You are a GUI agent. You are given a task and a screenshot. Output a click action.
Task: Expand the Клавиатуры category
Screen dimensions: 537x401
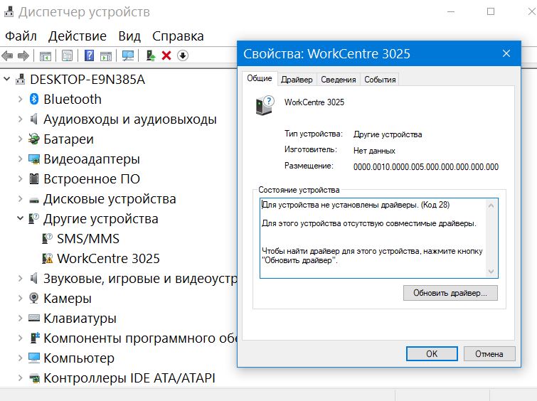click(20, 318)
